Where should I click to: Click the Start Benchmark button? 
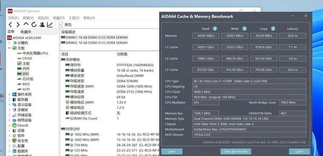coord(236,151)
